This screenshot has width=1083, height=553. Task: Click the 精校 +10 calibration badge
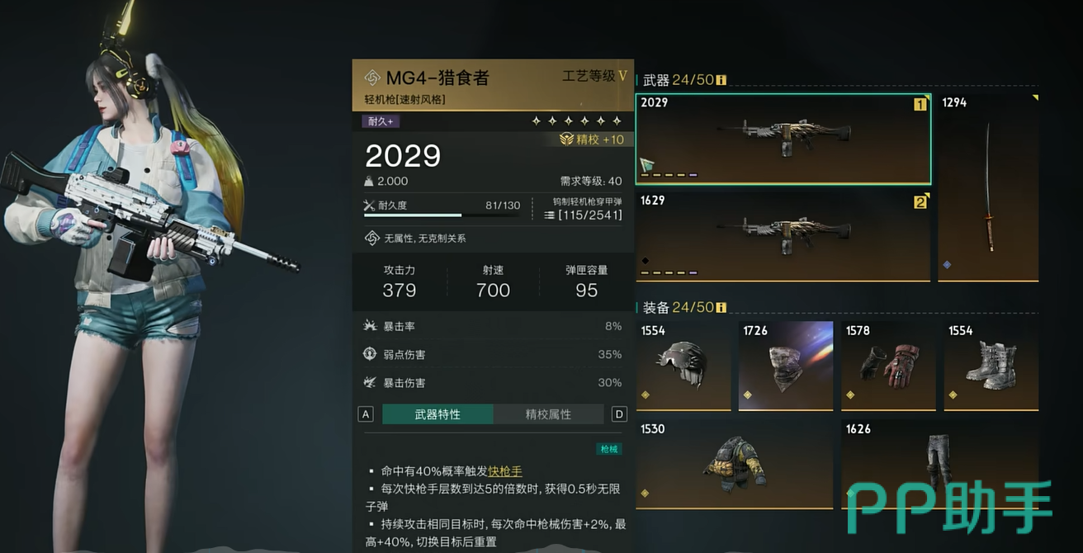[593, 139]
